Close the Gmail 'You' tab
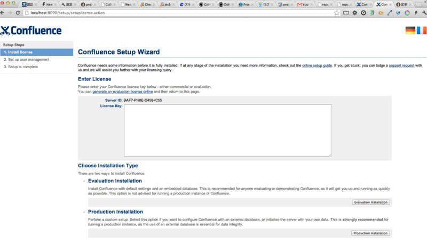Viewport: 427px width, 243px height. pyautogui.click(x=312, y=5)
